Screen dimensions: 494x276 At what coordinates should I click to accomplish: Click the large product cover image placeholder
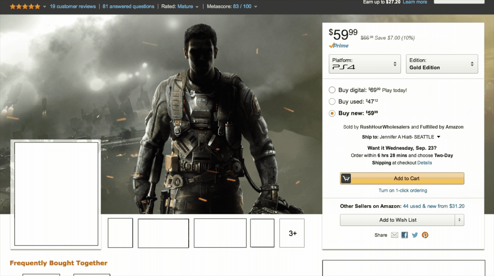click(x=56, y=194)
